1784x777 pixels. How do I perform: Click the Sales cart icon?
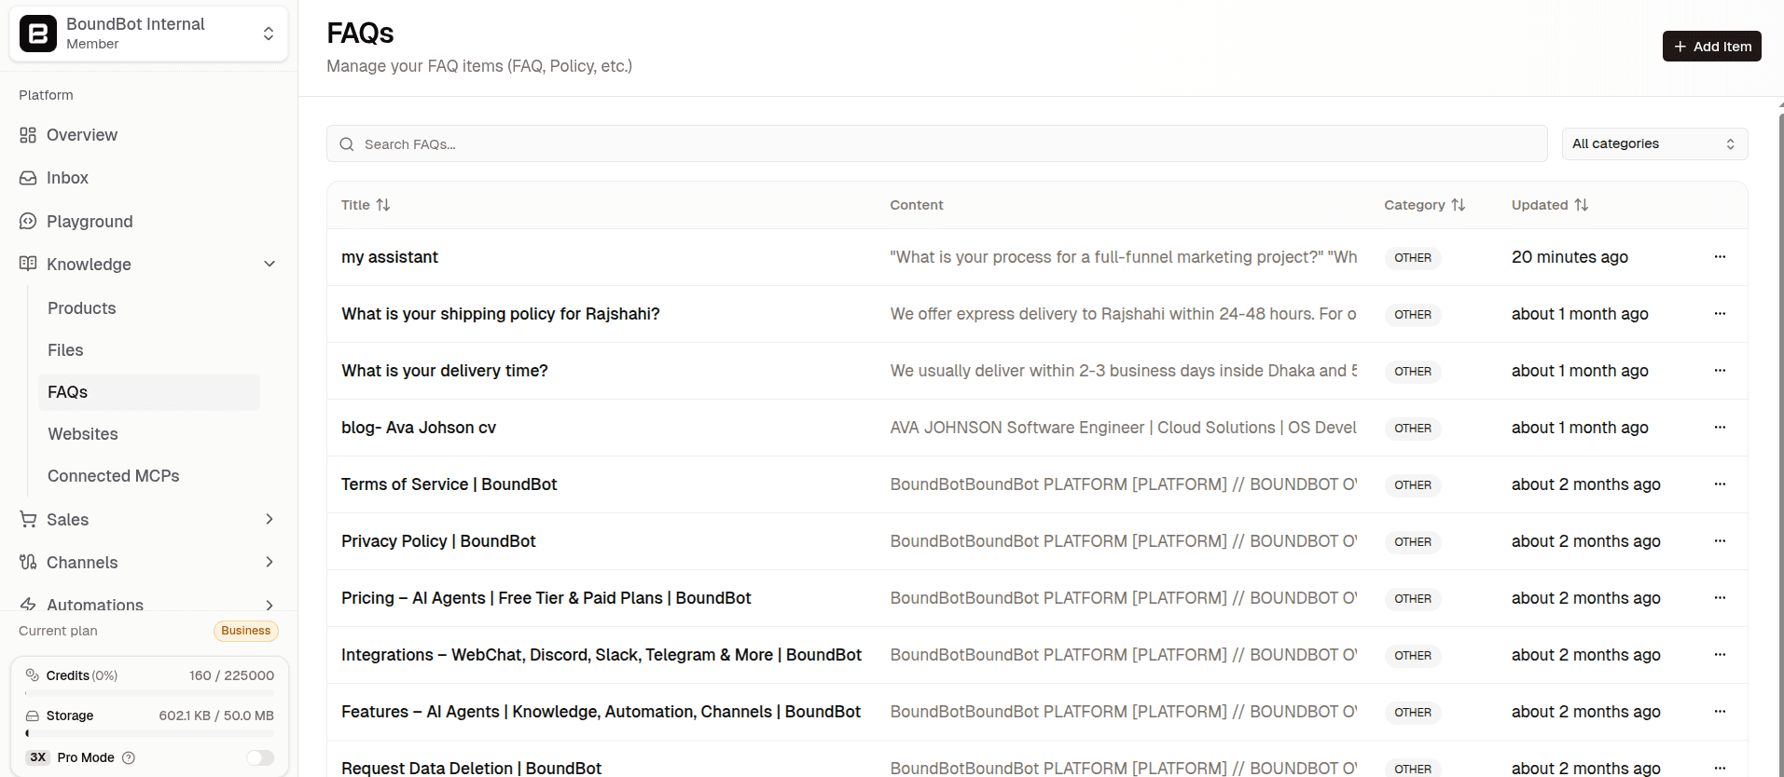click(x=28, y=519)
